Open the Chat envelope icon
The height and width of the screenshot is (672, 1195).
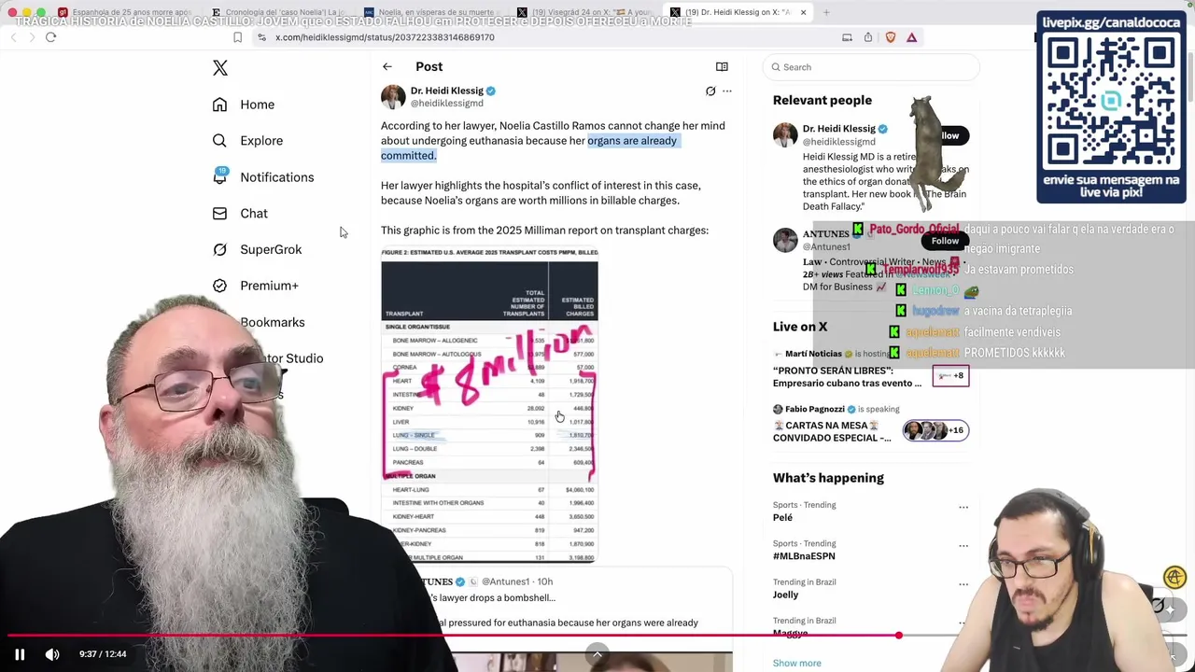coord(219,214)
